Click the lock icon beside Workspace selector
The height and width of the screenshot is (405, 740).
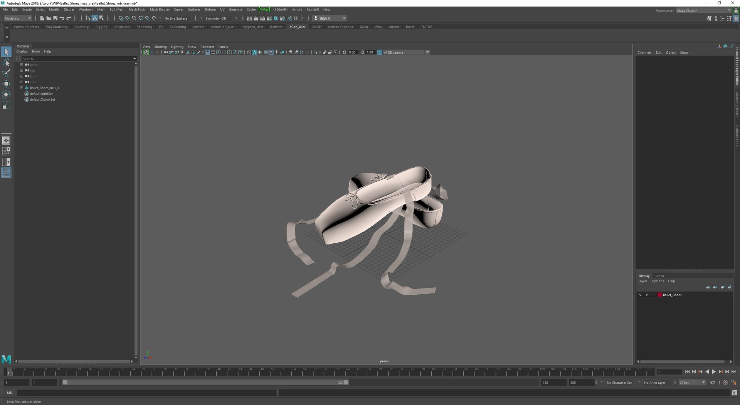click(x=736, y=10)
